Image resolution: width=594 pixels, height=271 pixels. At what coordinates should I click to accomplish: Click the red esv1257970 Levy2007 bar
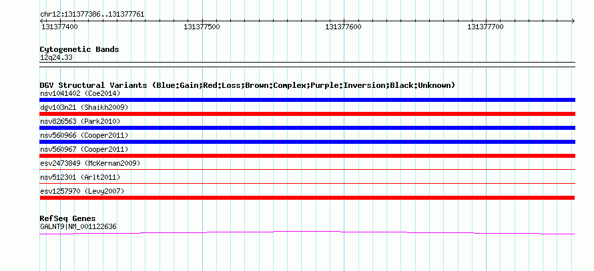[307, 198]
